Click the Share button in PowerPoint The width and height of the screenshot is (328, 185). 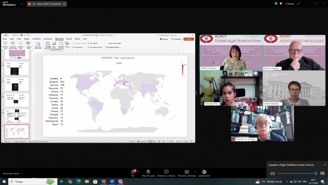(x=189, y=39)
